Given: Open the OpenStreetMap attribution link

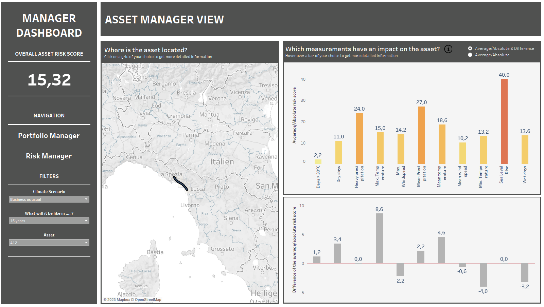Looking at the screenshot, I should (x=148, y=300).
